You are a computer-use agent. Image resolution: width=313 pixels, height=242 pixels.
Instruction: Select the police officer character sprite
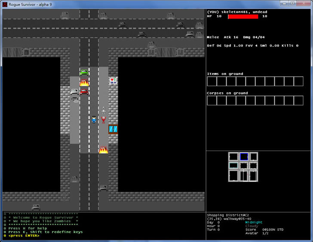(x=94, y=119)
